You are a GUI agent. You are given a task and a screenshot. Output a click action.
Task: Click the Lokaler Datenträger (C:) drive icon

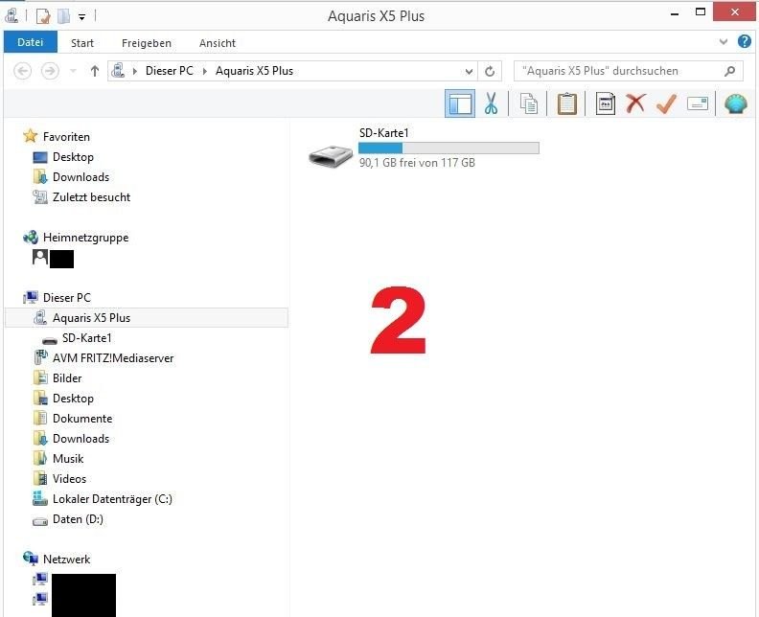[x=39, y=498]
